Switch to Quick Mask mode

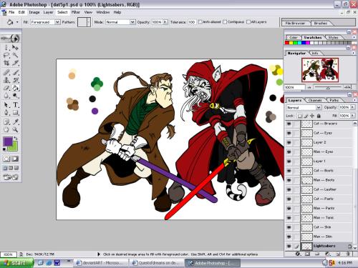point(15,159)
